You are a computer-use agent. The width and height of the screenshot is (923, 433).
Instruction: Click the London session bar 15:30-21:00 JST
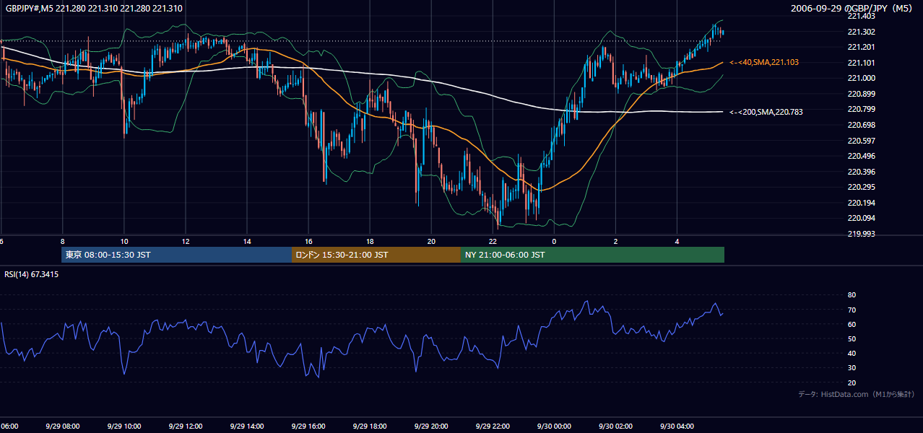(x=376, y=255)
